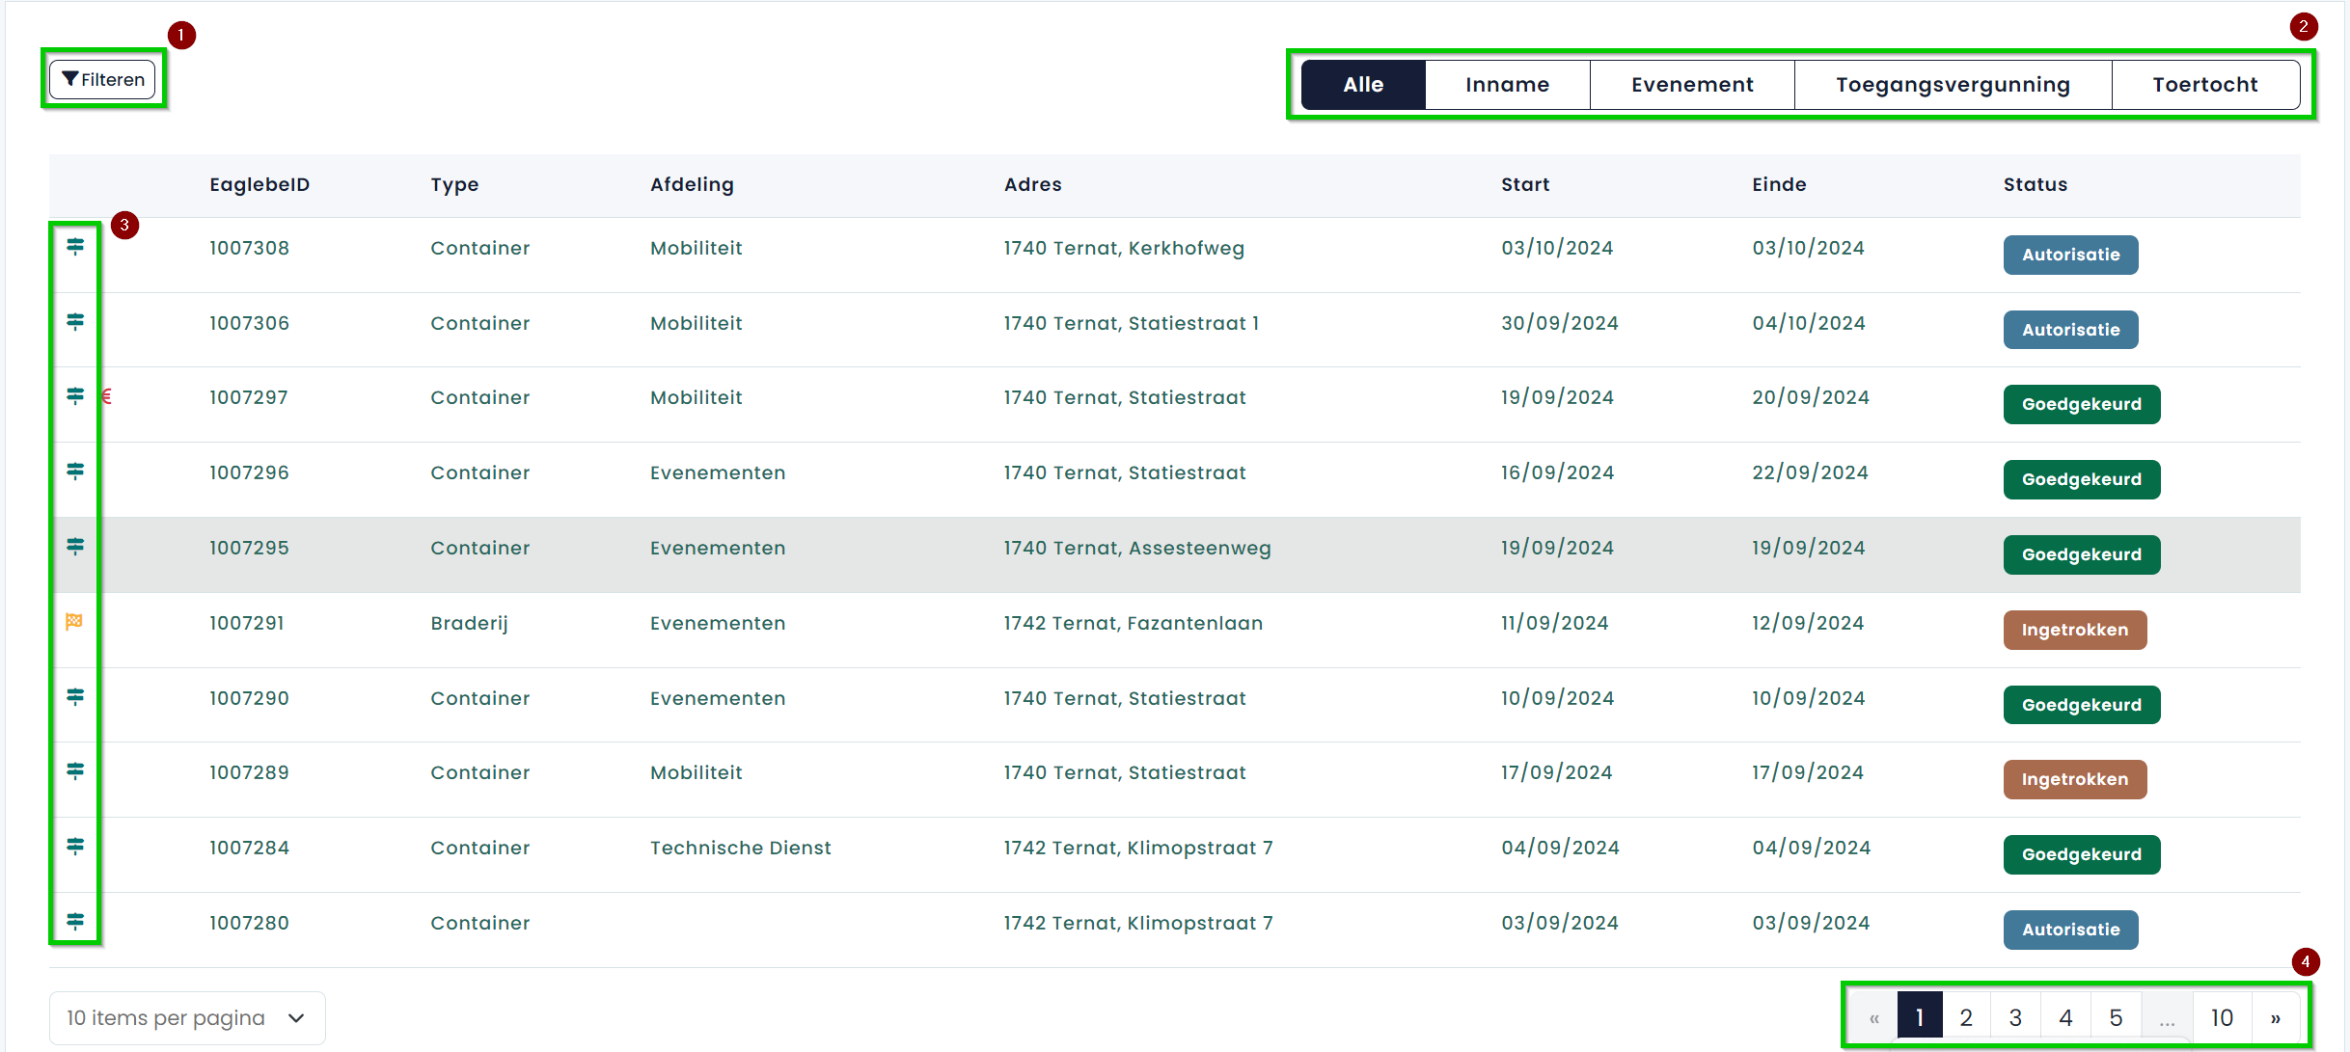Jump to page 10 in pagination
Viewport: 2350px width, 1052px height.
[x=2222, y=1018]
